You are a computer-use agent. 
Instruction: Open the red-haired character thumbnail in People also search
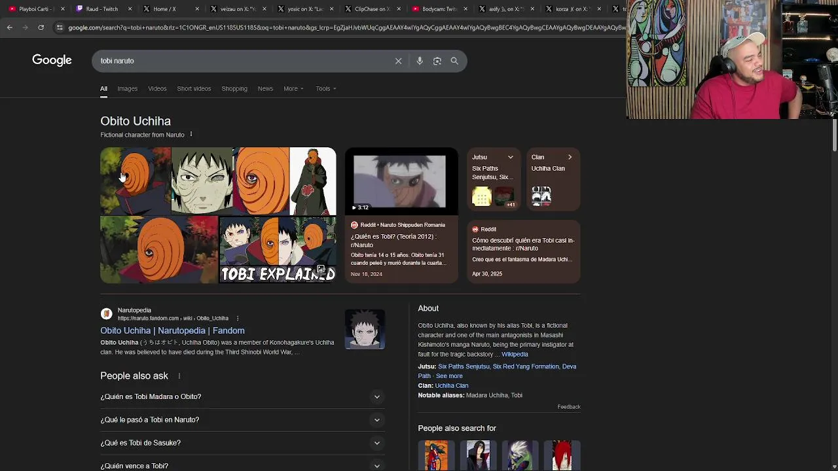(x=562, y=456)
